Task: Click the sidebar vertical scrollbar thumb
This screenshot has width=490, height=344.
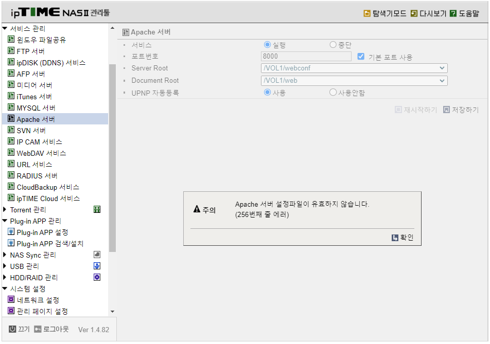Action: tap(112, 158)
